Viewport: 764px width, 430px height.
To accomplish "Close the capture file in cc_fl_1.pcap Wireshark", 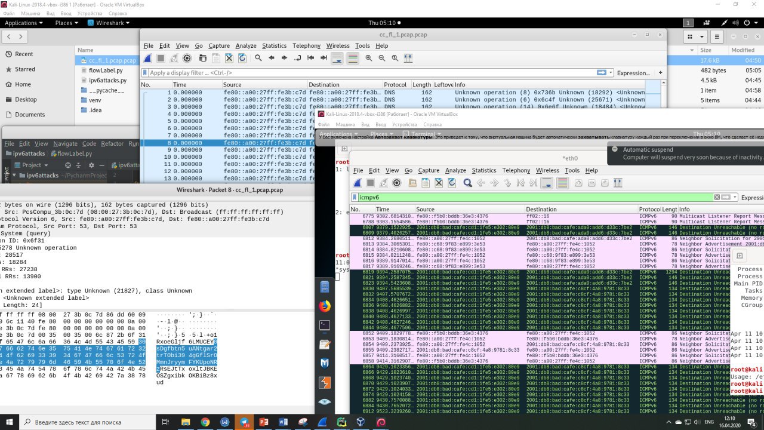I will pyautogui.click(x=229, y=58).
